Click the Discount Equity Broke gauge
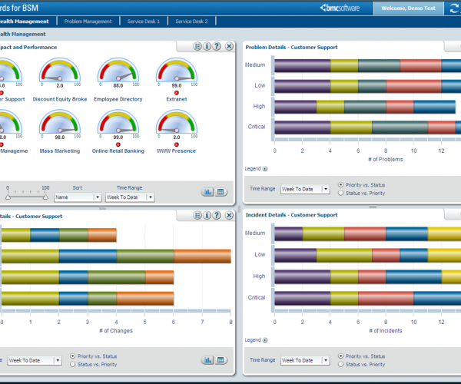461x384 pixels. pyautogui.click(x=60, y=70)
